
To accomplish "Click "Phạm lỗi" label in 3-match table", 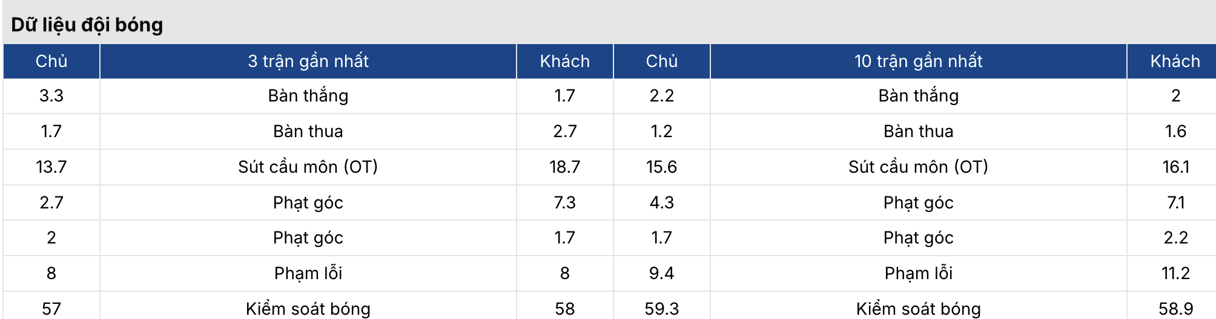I will (308, 273).
